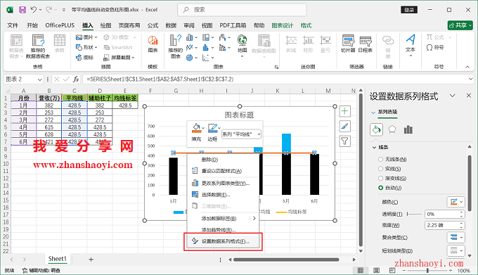Collapse the Line section expander
Screen dimensions: 478x275
(374, 148)
